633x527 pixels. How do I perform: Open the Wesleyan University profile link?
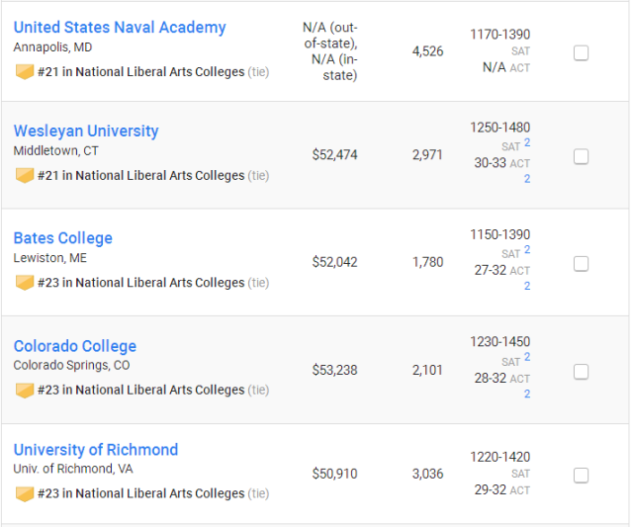click(x=86, y=132)
